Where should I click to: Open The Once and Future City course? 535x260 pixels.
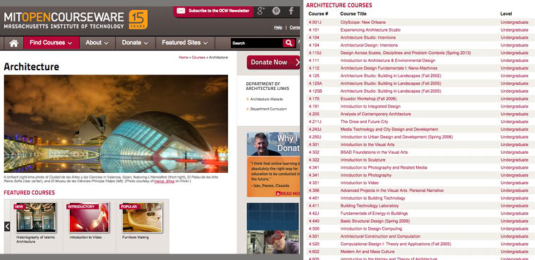click(364, 122)
